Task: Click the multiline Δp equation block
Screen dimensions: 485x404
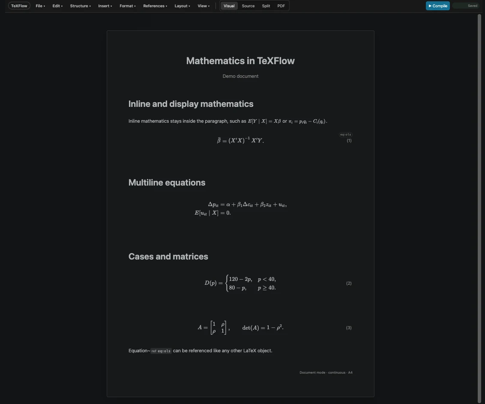Action: click(240, 209)
